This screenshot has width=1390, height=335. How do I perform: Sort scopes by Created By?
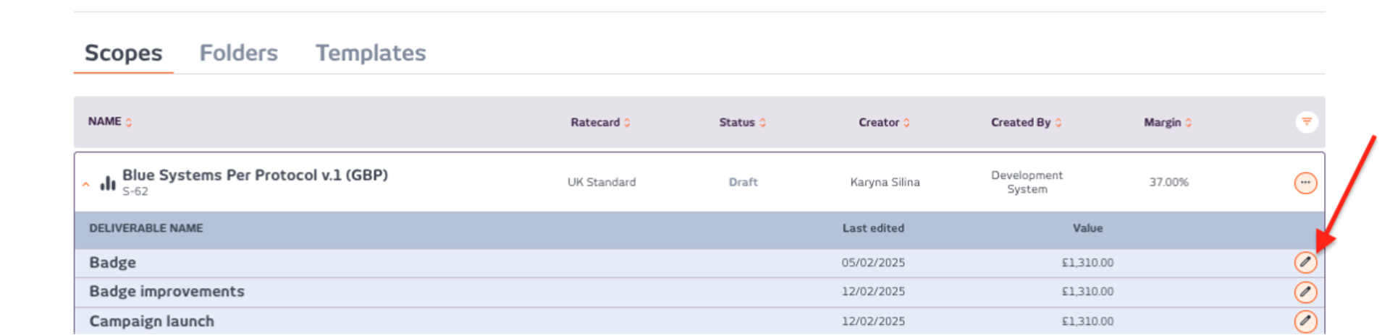click(1026, 122)
